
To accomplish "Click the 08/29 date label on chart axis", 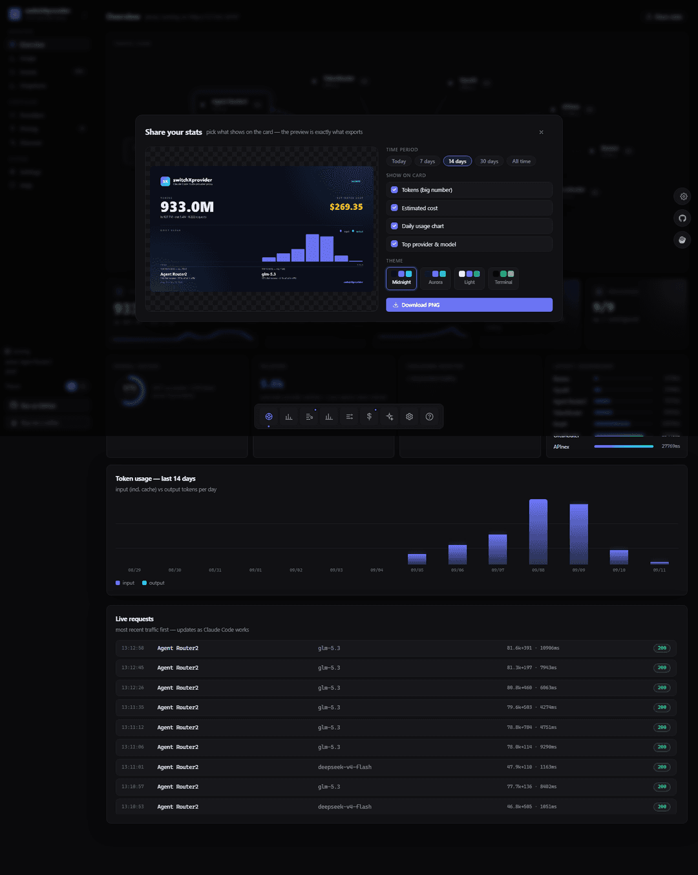I will [134, 570].
